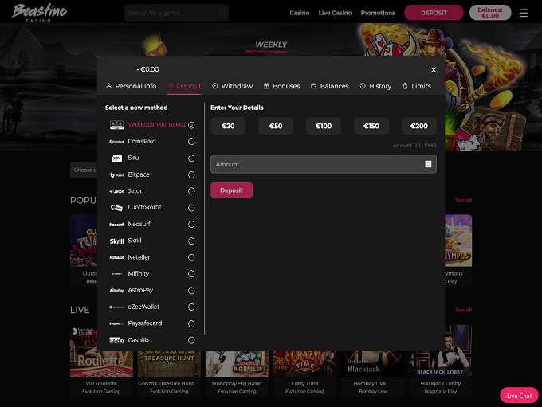
Task: Click the Amount field stepper arrows
Action: [428, 164]
